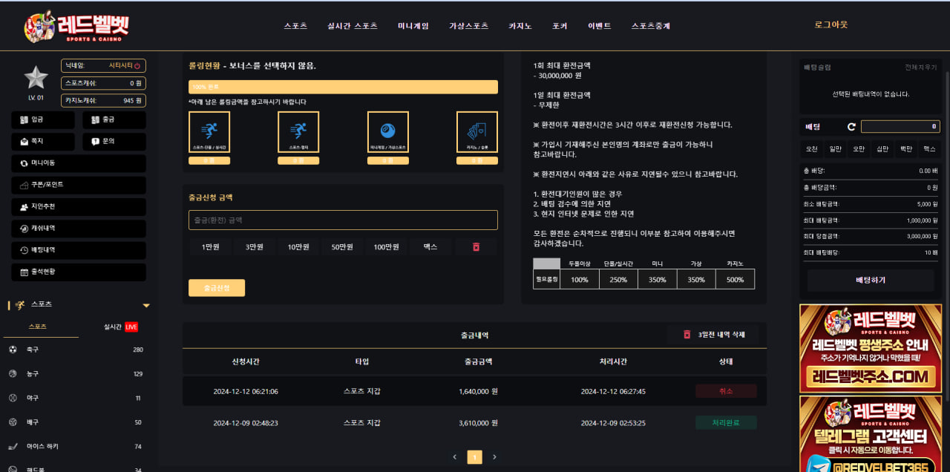Click the red trash icon in amount row

click(x=476, y=247)
